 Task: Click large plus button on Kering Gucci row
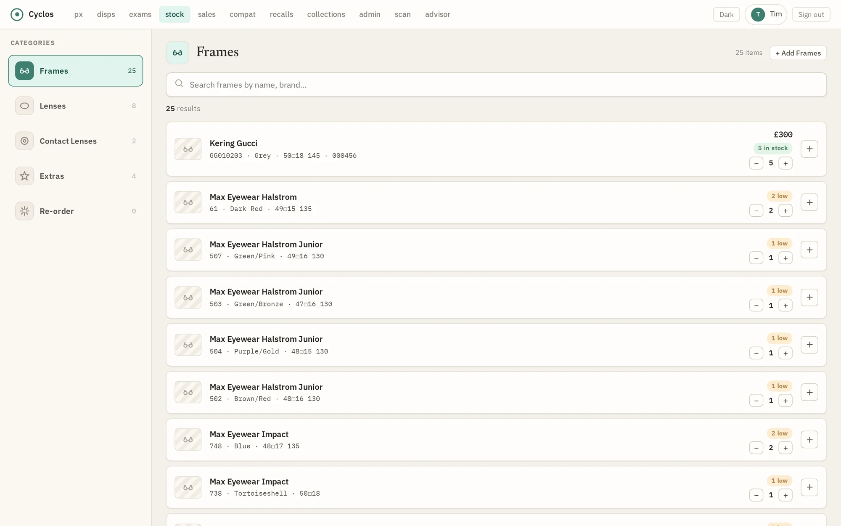(809, 149)
